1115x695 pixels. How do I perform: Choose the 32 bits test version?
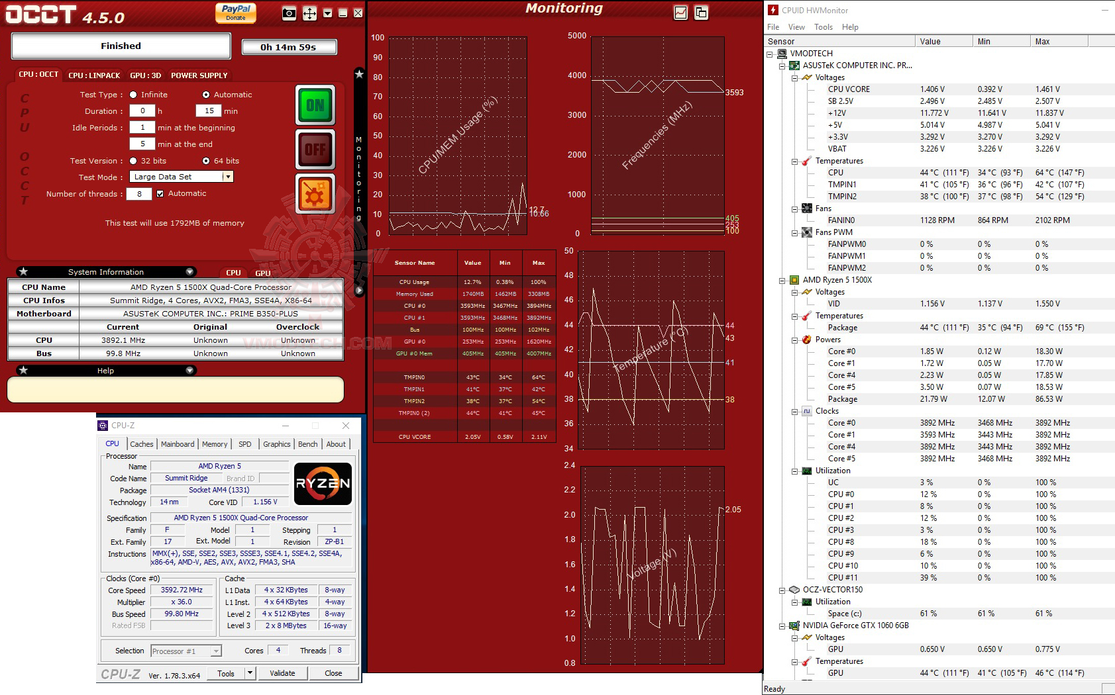coord(133,161)
